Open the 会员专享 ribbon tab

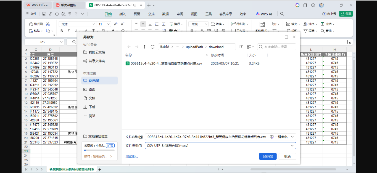point(226,14)
